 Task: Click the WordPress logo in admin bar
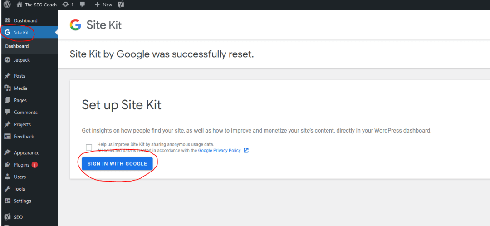(7, 5)
